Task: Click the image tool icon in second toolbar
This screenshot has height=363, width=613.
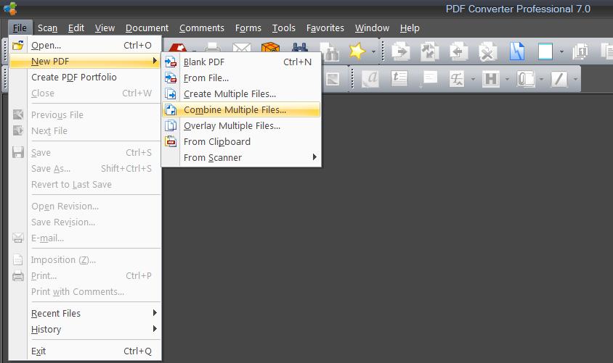Action: (x=333, y=79)
